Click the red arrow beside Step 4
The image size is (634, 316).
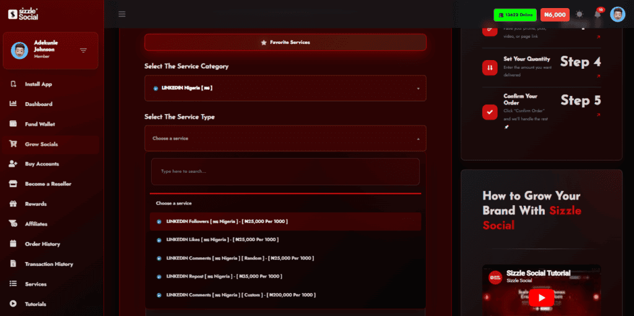coord(599,76)
